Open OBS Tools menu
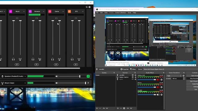Image resolution: width=198 pixels, height=111 pixels. [x=129, y=13]
